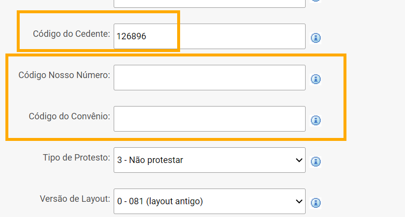Open info icon next to Versão de Layout
This screenshot has width=405, height=217.
click(x=315, y=203)
